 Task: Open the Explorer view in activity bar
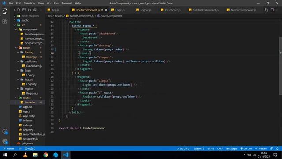[x=5, y=11]
